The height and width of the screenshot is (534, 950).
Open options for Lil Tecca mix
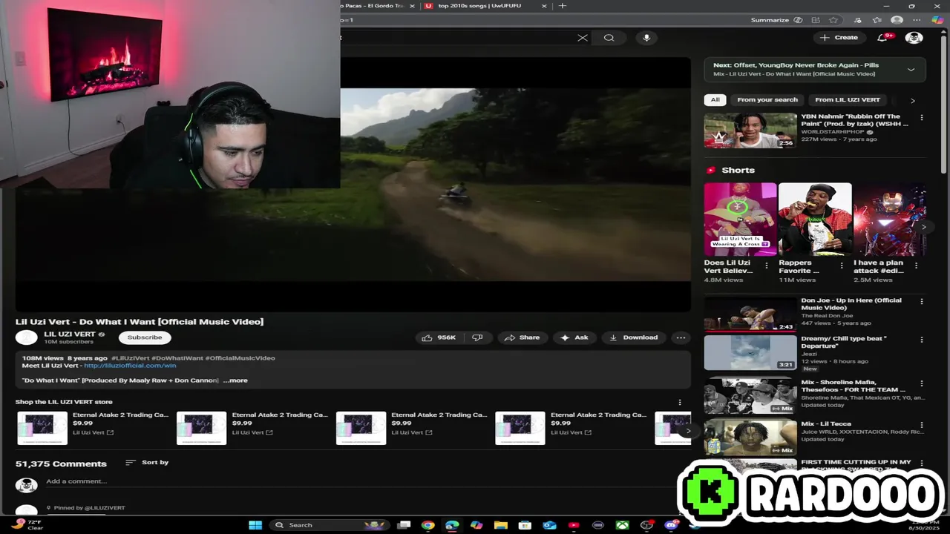[x=922, y=426]
